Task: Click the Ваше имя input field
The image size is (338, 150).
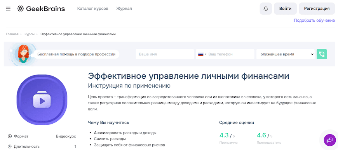Action: [165, 54]
